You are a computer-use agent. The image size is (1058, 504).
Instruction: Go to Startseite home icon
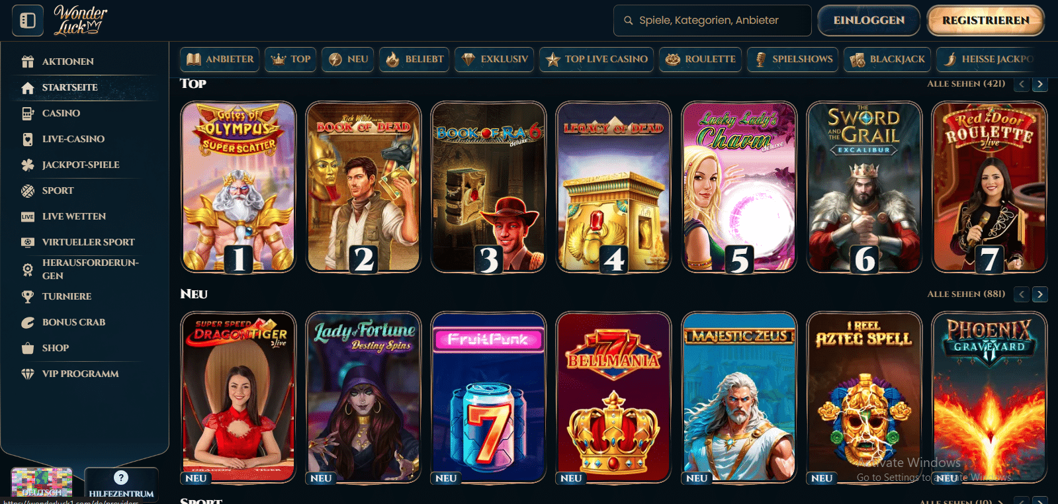click(28, 87)
